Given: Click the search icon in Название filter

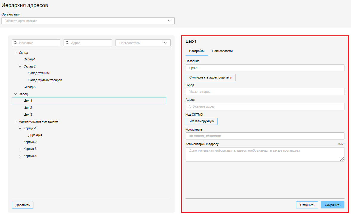Looking at the screenshot, I should (x=16, y=43).
